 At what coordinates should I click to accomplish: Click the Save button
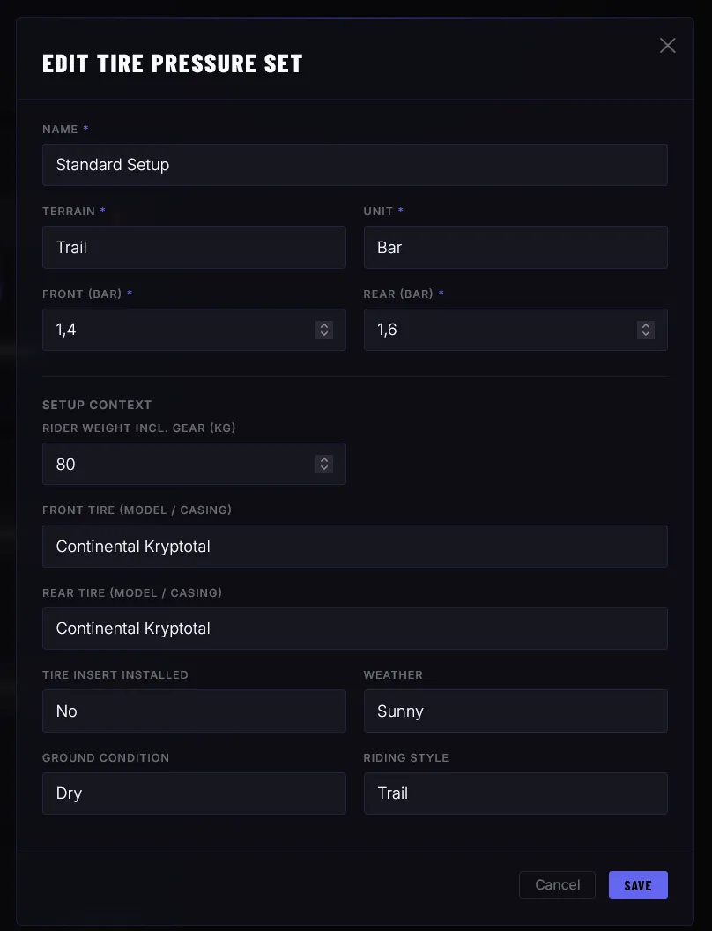click(x=638, y=885)
